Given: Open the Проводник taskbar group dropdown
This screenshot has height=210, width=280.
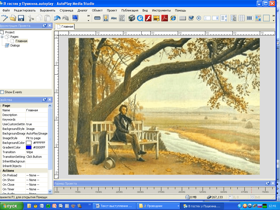Looking at the screenshot, I should [x=178, y=206].
